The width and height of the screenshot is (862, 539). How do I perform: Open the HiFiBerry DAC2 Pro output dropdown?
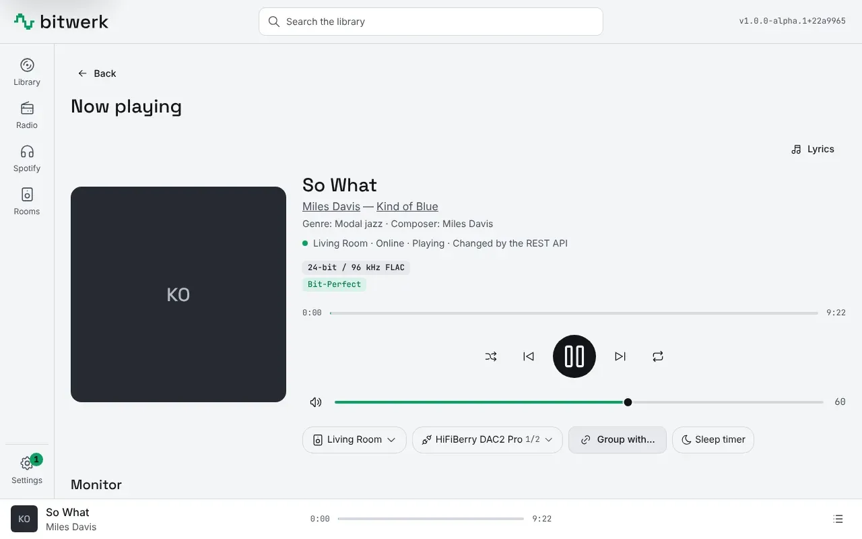(x=488, y=440)
